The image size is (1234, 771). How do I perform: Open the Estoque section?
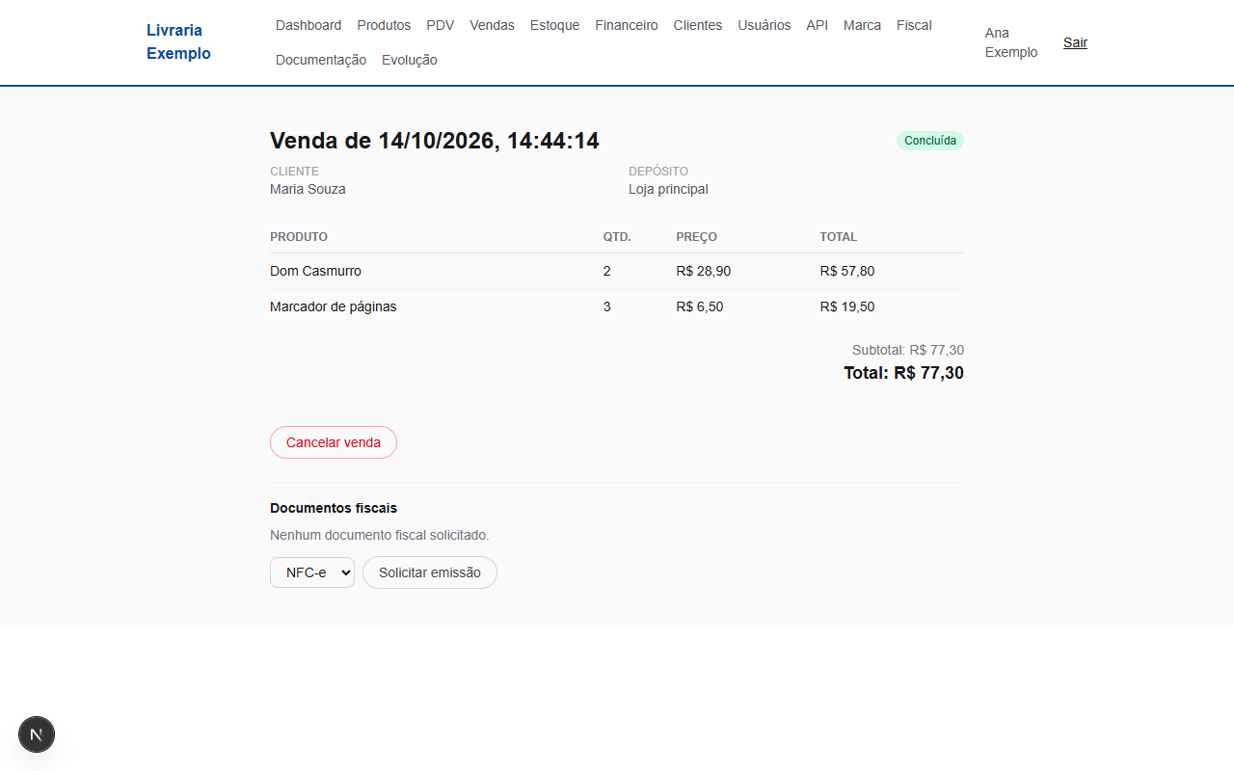(555, 25)
